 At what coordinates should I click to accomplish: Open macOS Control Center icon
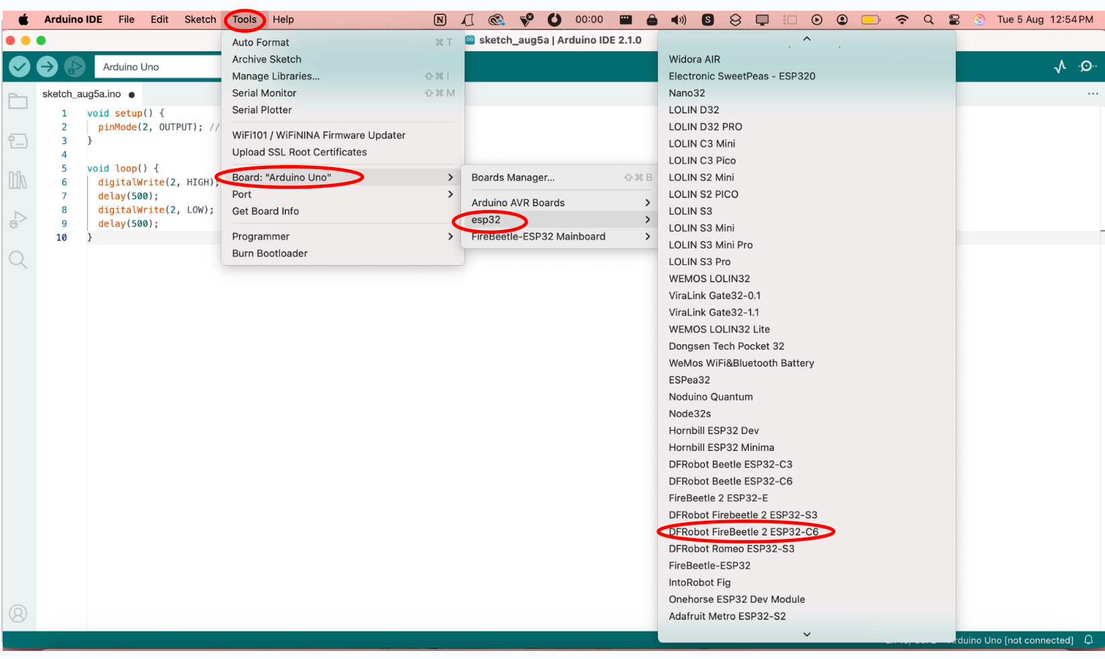pos(954,19)
